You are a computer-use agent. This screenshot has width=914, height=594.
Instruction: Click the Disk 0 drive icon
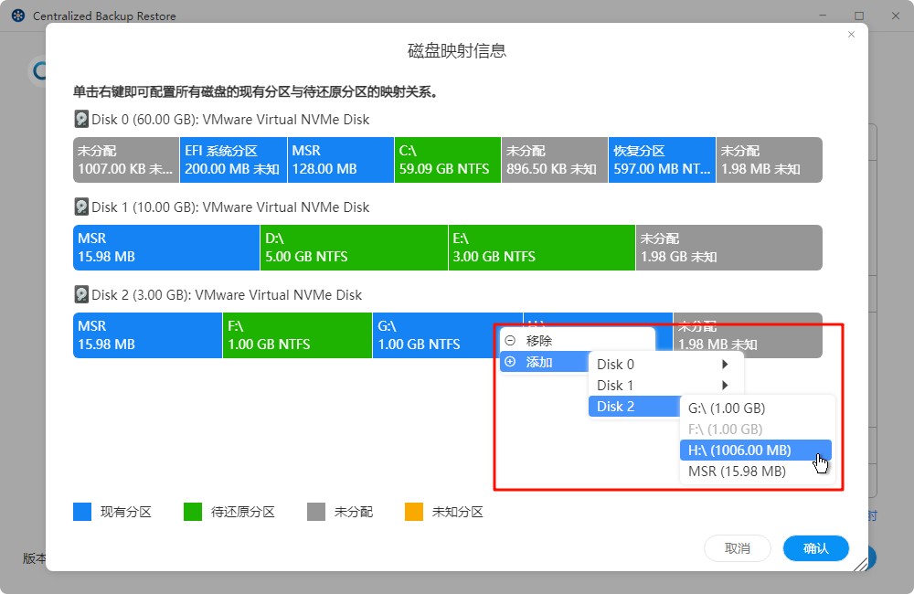tap(80, 119)
